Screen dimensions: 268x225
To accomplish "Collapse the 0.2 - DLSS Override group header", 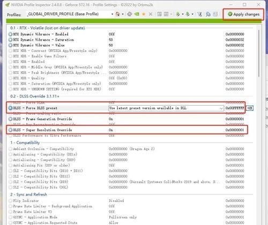I will [34, 96].
